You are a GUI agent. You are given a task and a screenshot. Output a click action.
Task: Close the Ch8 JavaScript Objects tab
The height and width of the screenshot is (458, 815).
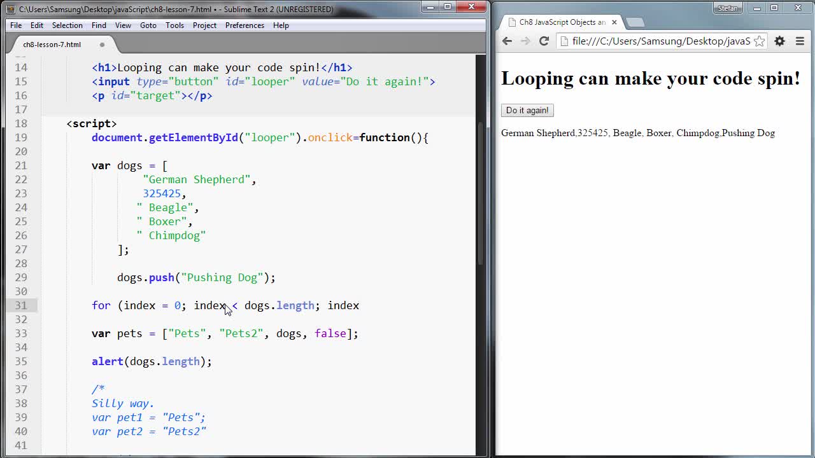point(614,22)
